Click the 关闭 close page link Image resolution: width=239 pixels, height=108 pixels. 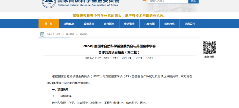(x=149, y=58)
